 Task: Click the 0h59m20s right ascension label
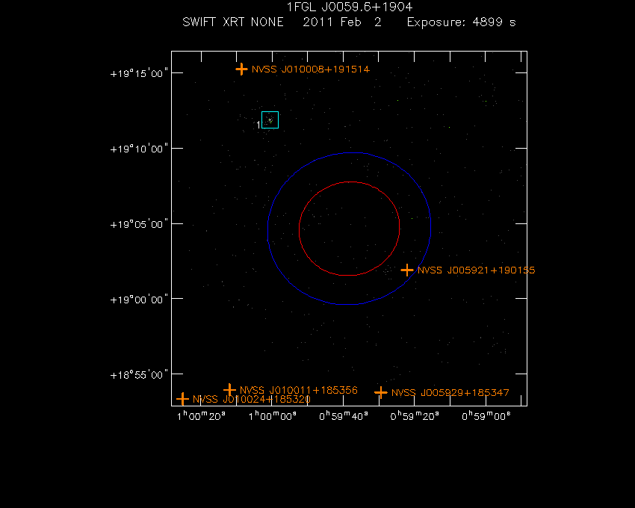pos(415,416)
